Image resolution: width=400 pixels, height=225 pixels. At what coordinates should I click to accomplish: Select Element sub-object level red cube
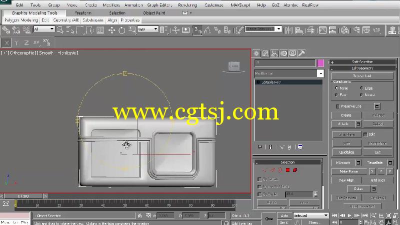295,170
